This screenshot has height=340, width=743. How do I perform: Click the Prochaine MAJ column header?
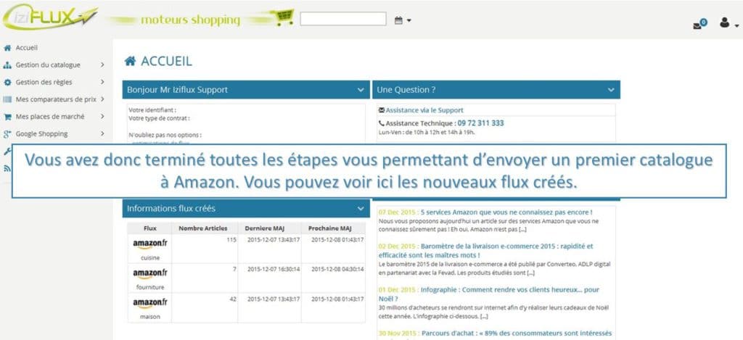[x=330, y=228]
